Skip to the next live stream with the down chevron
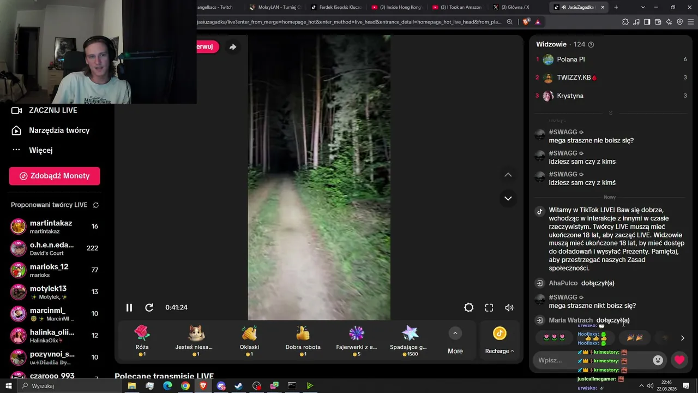This screenshot has width=698, height=393. coord(508,198)
